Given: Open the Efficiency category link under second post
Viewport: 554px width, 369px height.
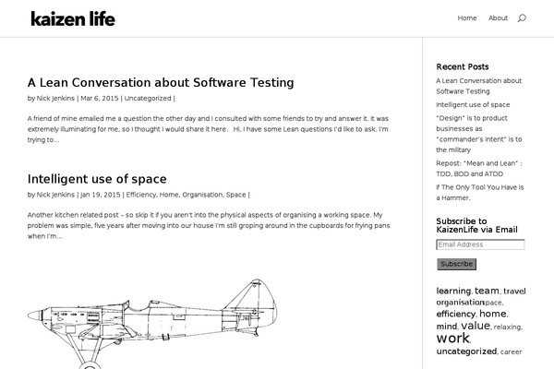Looking at the screenshot, I should 140,196.
